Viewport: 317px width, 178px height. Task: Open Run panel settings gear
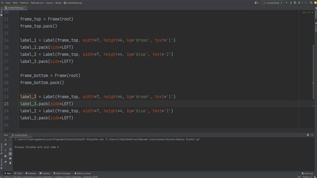tap(308, 135)
